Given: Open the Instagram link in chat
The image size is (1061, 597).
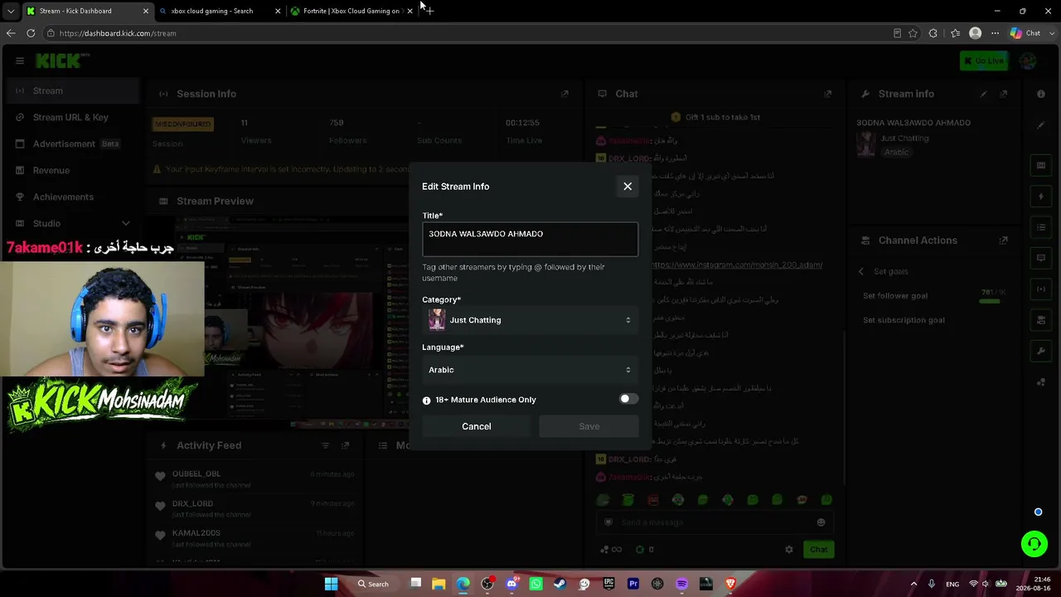Looking at the screenshot, I should tap(737, 265).
